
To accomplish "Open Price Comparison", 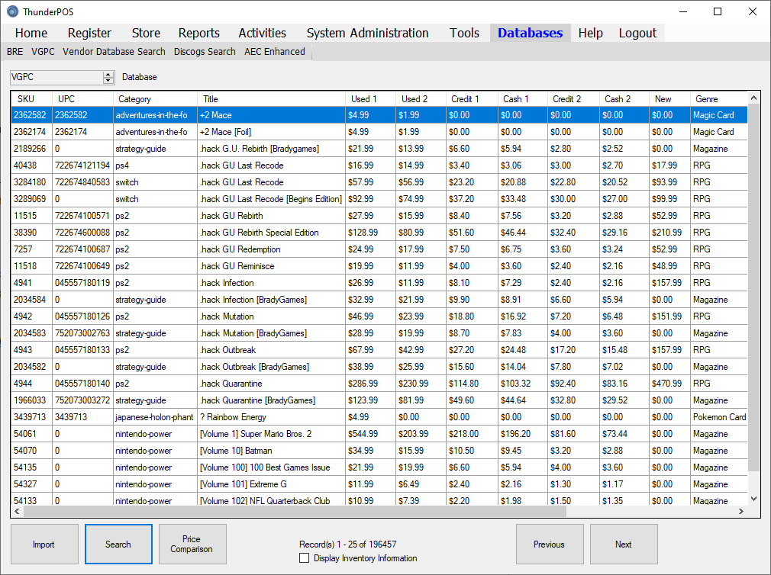I will point(192,544).
